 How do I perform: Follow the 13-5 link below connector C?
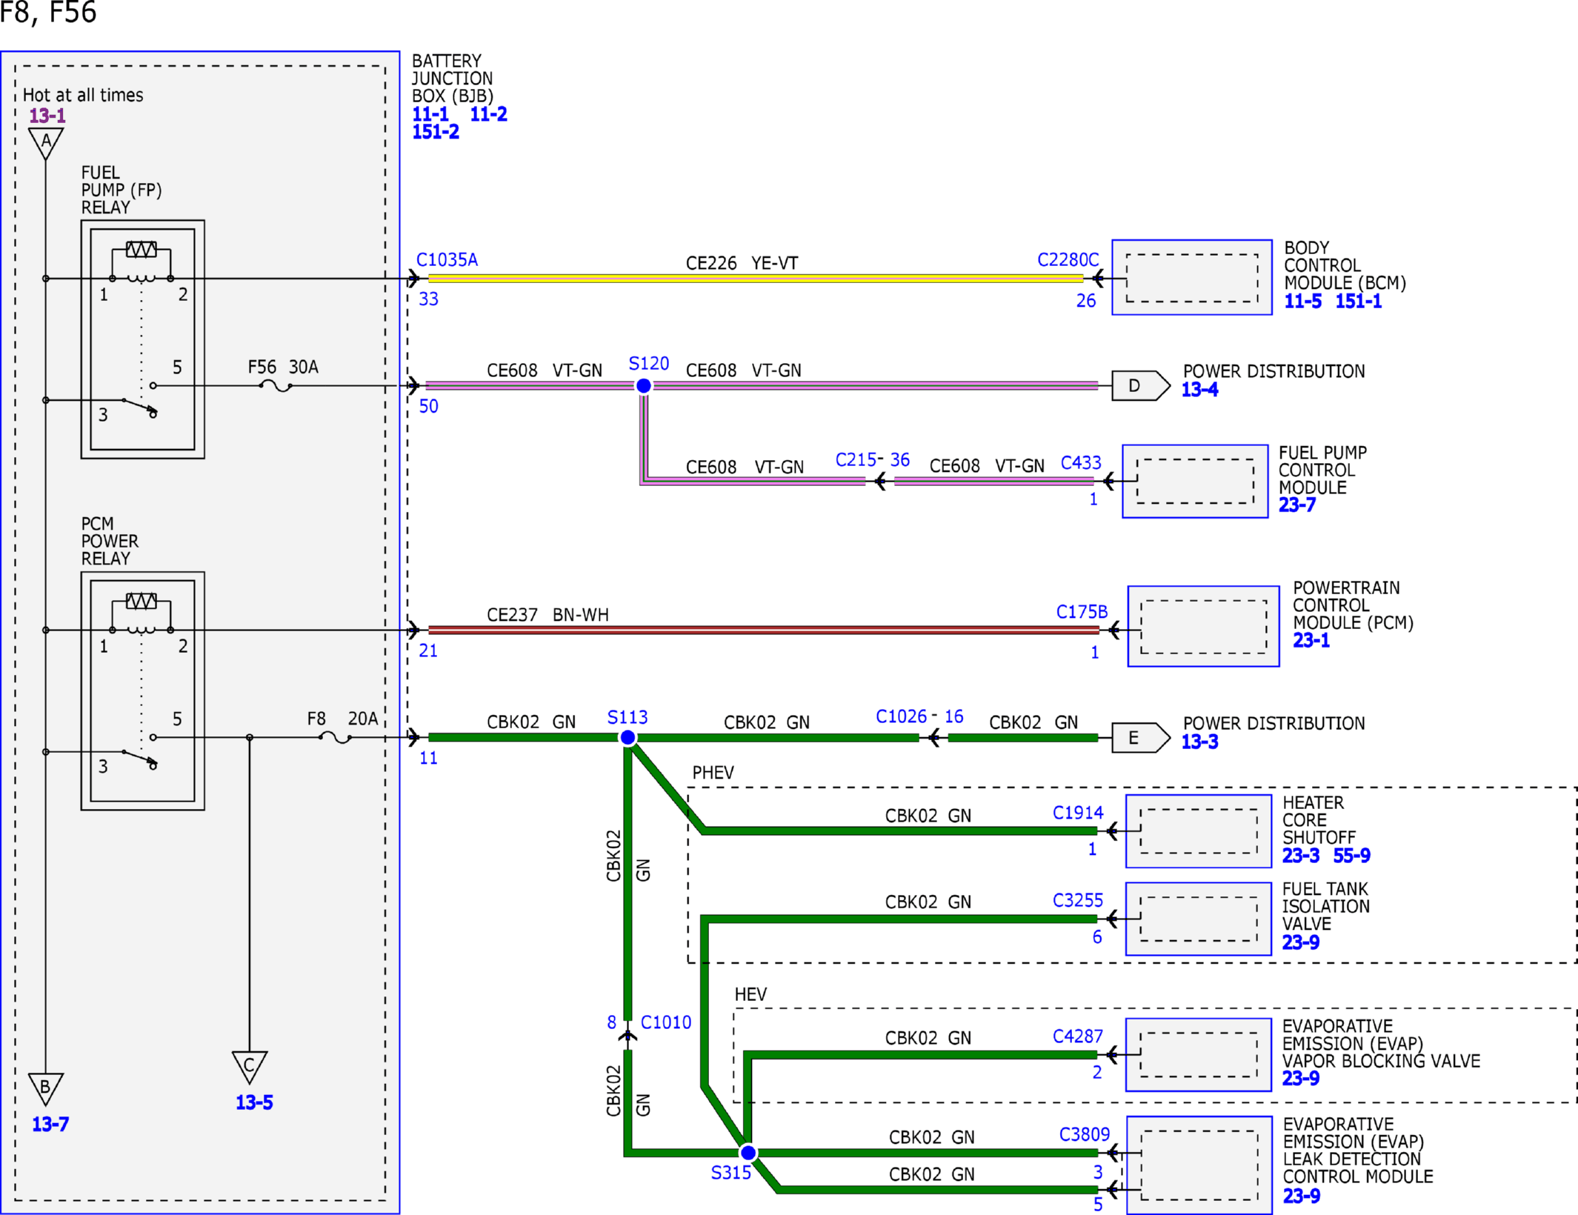pyautogui.click(x=254, y=1103)
